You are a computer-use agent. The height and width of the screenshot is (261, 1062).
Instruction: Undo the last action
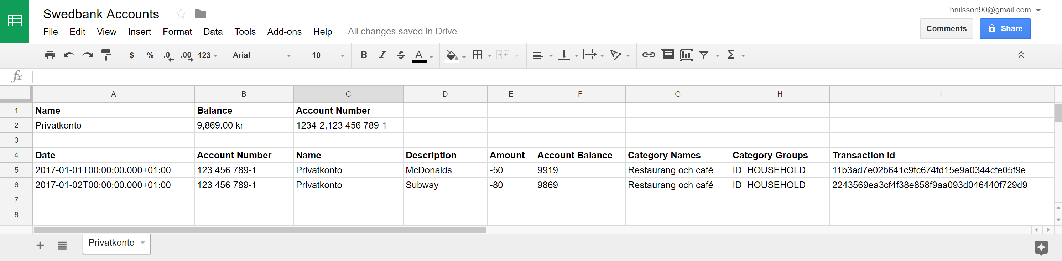[x=69, y=55]
